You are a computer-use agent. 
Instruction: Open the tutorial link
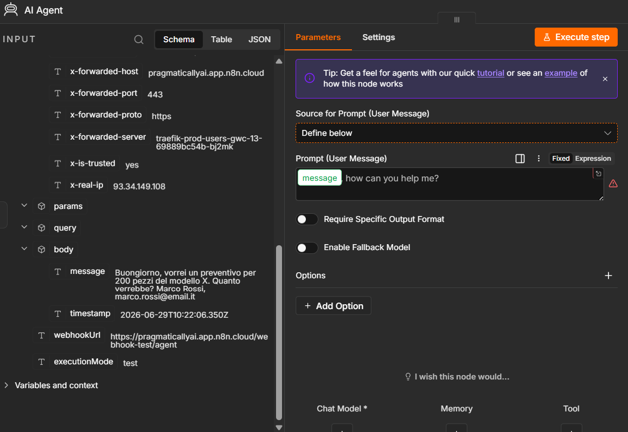(x=490, y=73)
